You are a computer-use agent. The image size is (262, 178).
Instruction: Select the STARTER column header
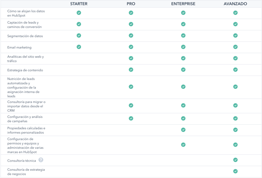click(x=79, y=4)
